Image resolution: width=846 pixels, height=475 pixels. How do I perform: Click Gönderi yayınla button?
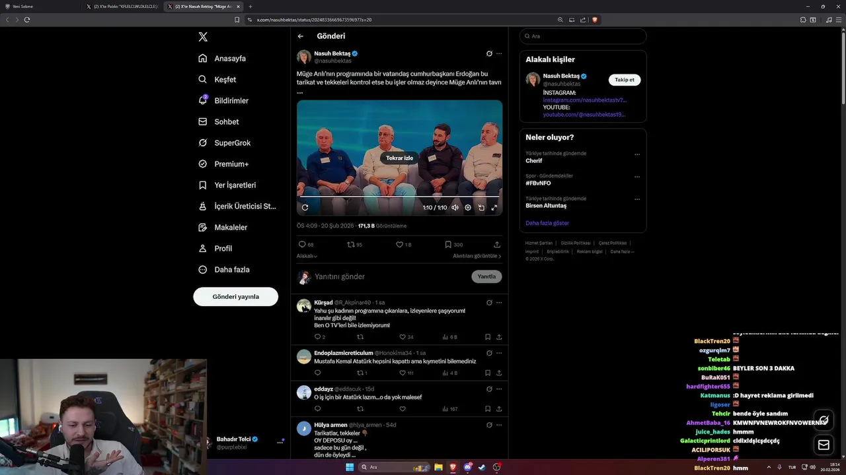pyautogui.click(x=235, y=297)
